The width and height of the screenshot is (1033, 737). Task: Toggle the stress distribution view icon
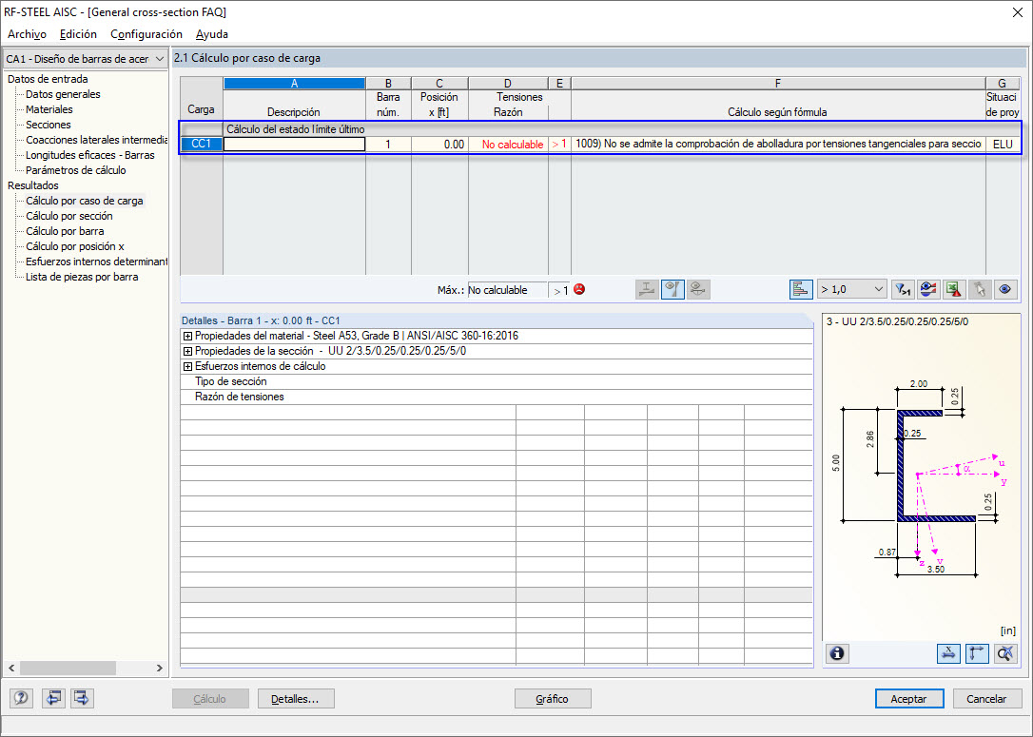[672, 289]
